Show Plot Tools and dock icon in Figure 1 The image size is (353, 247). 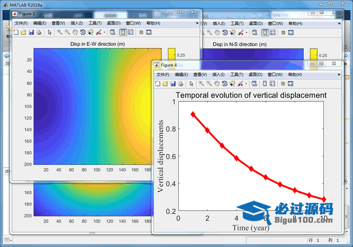149,33
